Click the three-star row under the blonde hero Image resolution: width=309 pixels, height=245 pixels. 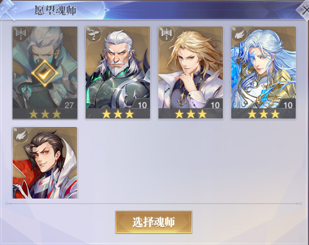[190, 114]
